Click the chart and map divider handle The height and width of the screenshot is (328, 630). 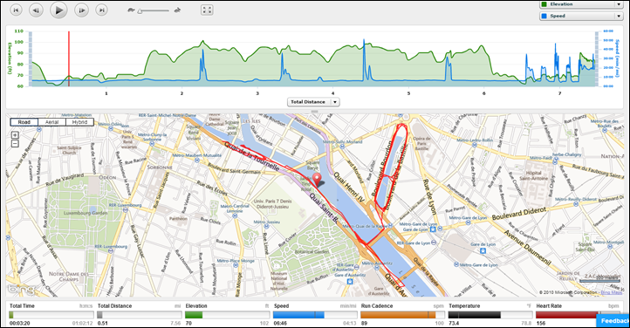pyautogui.click(x=315, y=112)
